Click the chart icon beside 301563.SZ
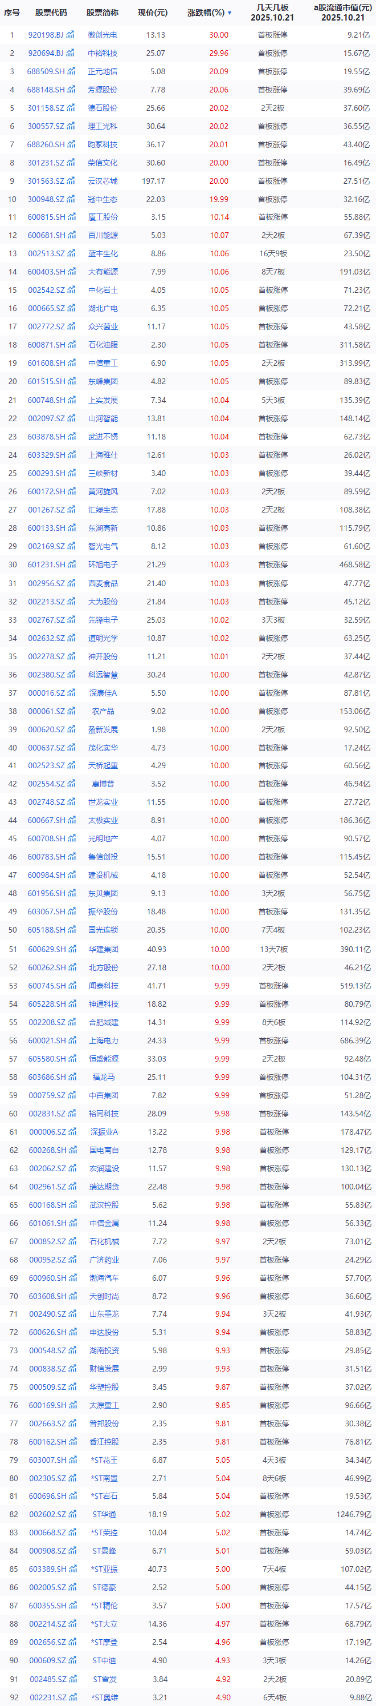The image size is (376, 1706). [71, 181]
